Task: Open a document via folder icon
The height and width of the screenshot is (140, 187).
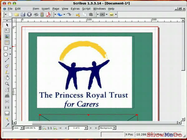Action: 17,15
